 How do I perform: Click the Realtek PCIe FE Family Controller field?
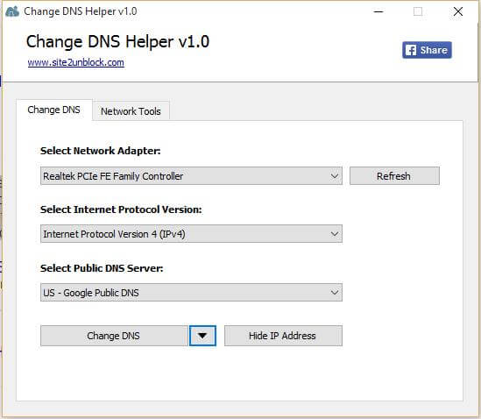(x=191, y=176)
